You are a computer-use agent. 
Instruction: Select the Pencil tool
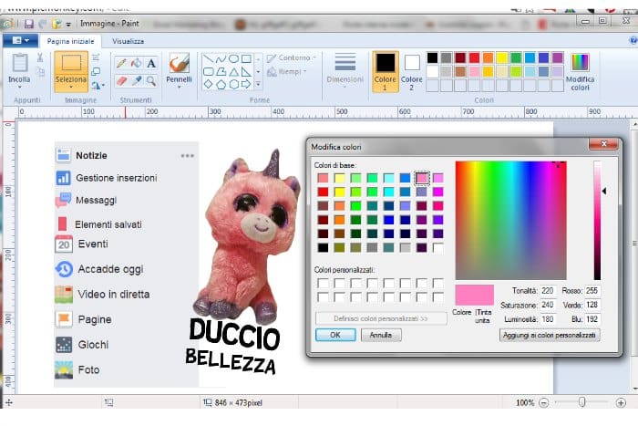tap(121, 64)
